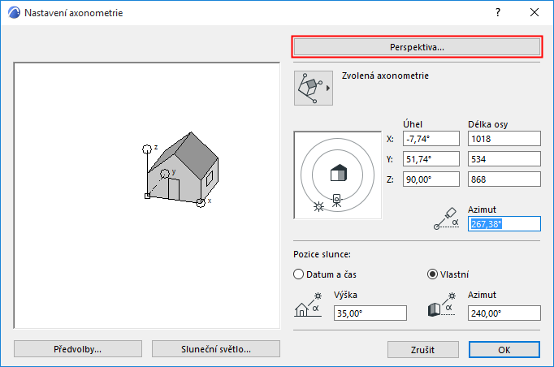The image size is (554, 367).
Task: Click the Zvolená axonometrie label
Action: point(385,76)
